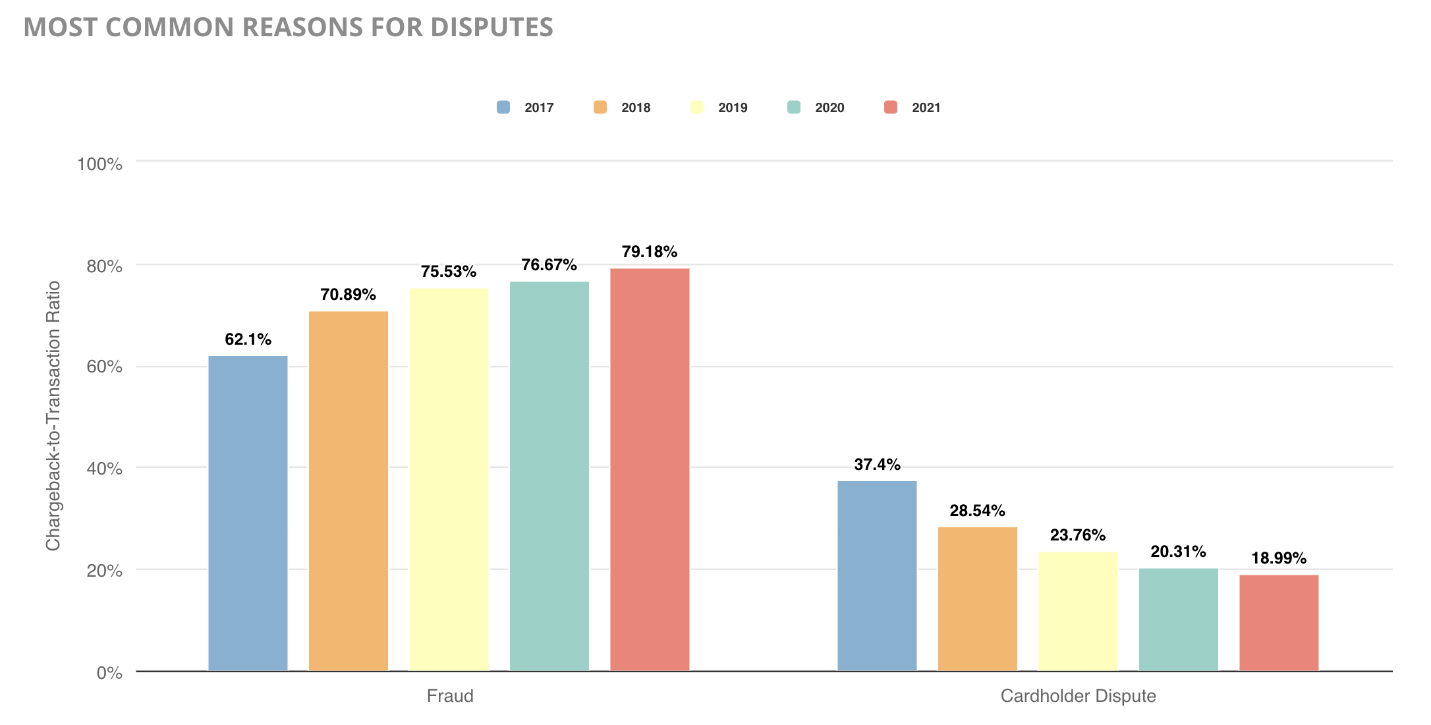Select the Fraud 2021 bar at 79.18%

650,469
